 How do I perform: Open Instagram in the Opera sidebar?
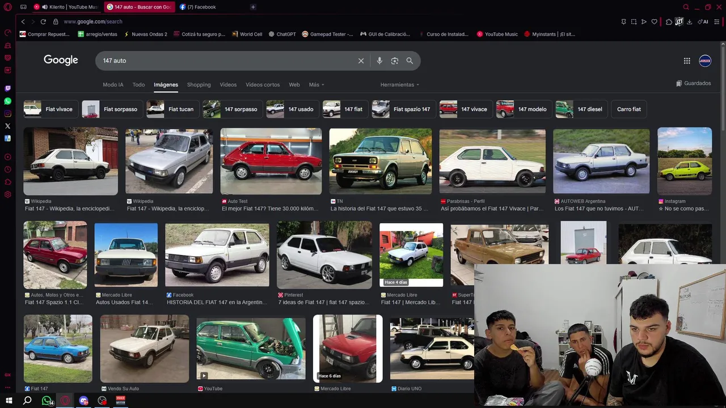(7, 113)
